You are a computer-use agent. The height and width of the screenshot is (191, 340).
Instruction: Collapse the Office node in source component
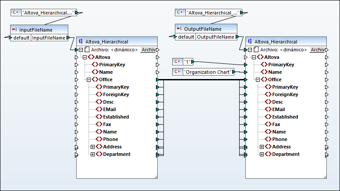(x=89, y=79)
